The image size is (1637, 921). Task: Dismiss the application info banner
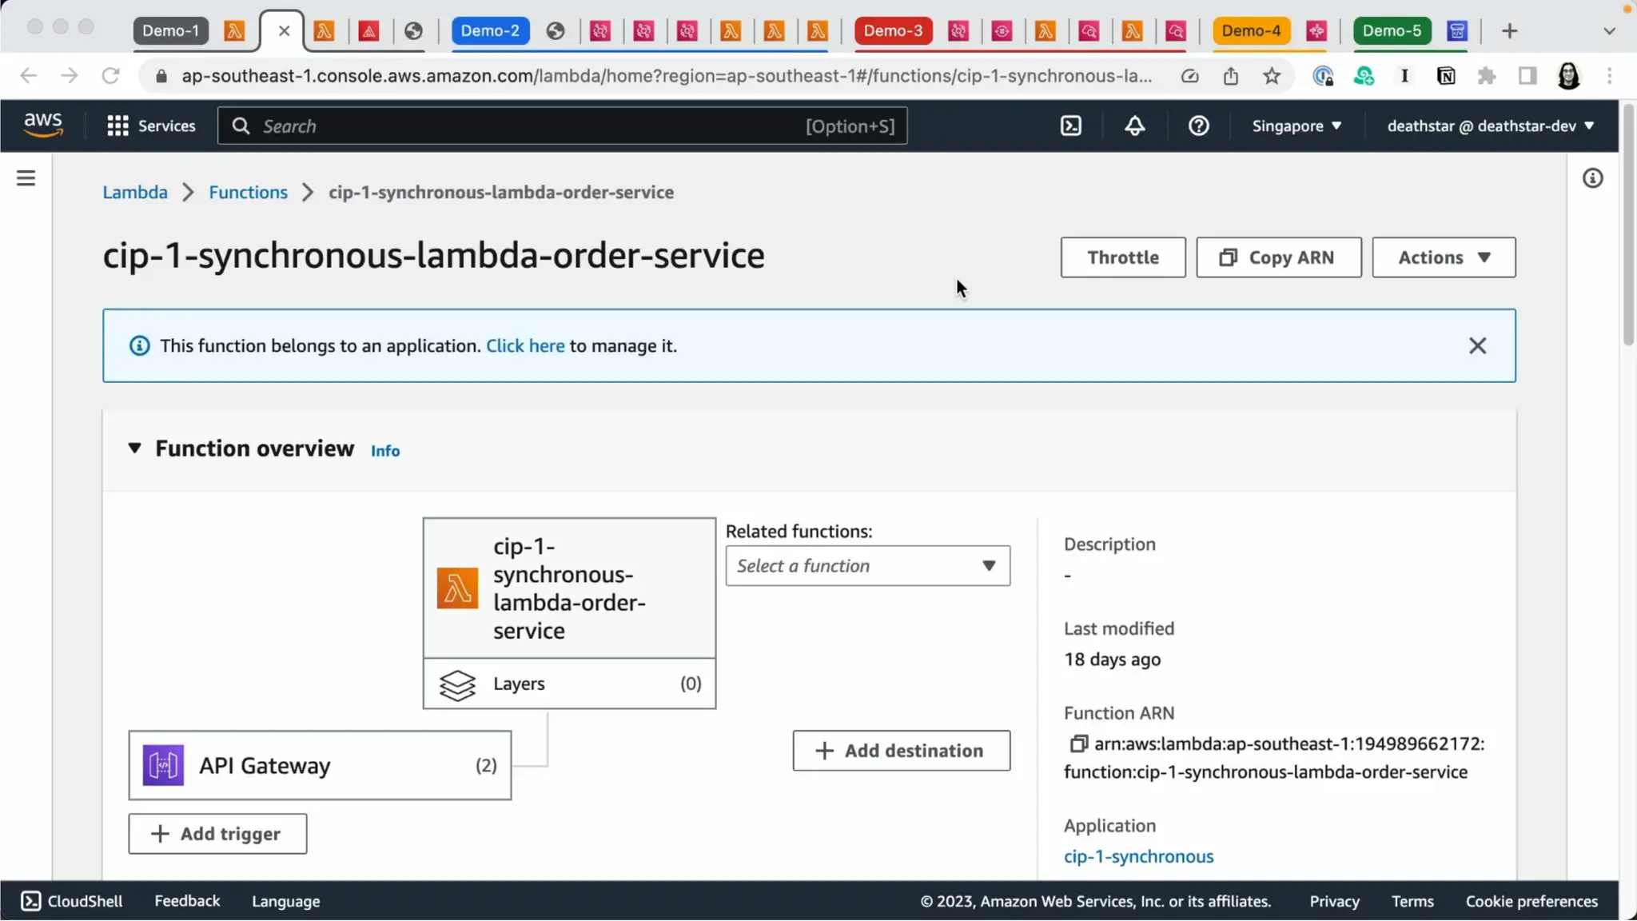pyautogui.click(x=1477, y=345)
